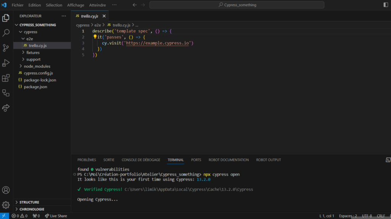Open Run and Debug view icon
This screenshot has width=391, height=219.
(6, 63)
